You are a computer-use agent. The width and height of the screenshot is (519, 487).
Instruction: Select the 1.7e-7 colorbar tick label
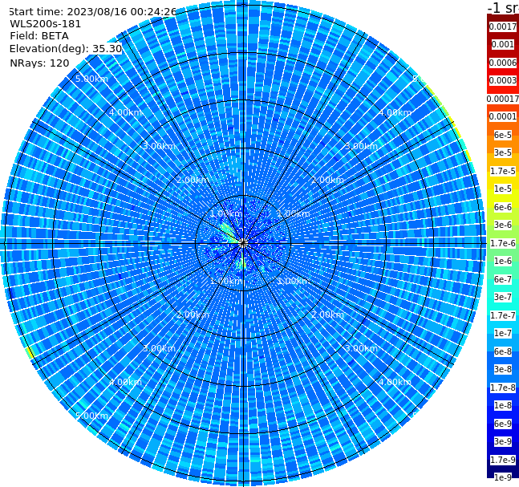tap(503, 315)
